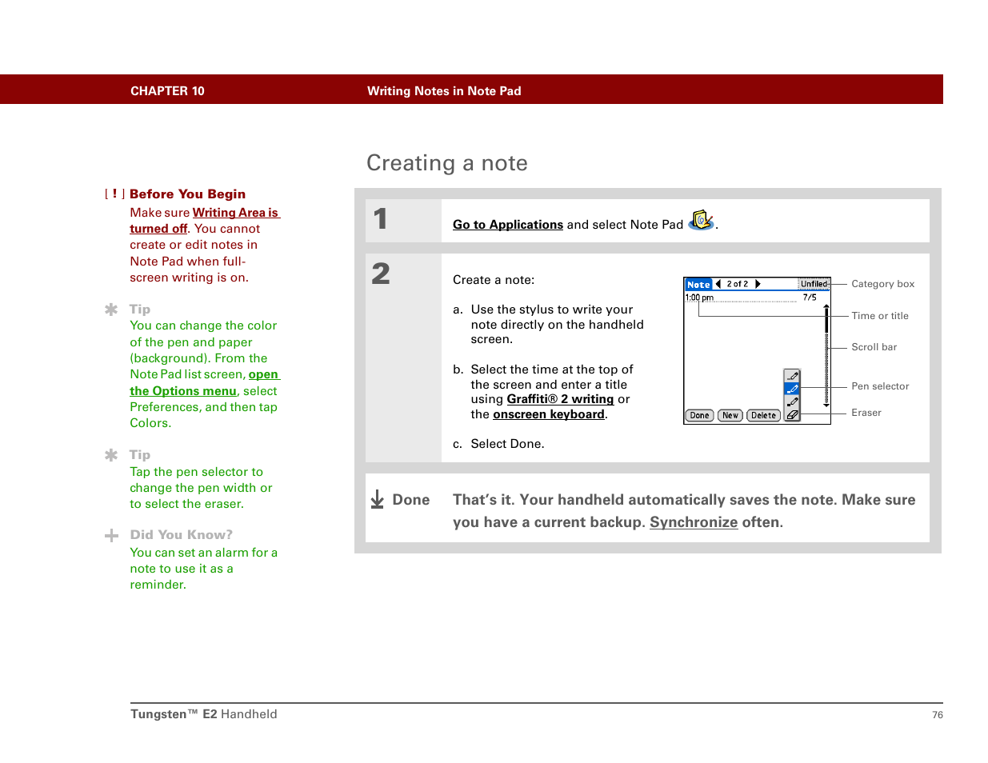The width and height of the screenshot is (988, 763).
Task: Click the 'Tungsten E2 Handheld' footer text
Action: pyautogui.click(x=204, y=714)
